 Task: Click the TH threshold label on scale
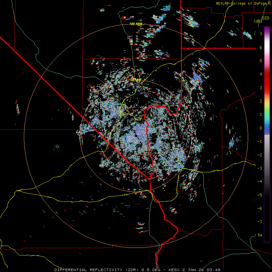260,235
